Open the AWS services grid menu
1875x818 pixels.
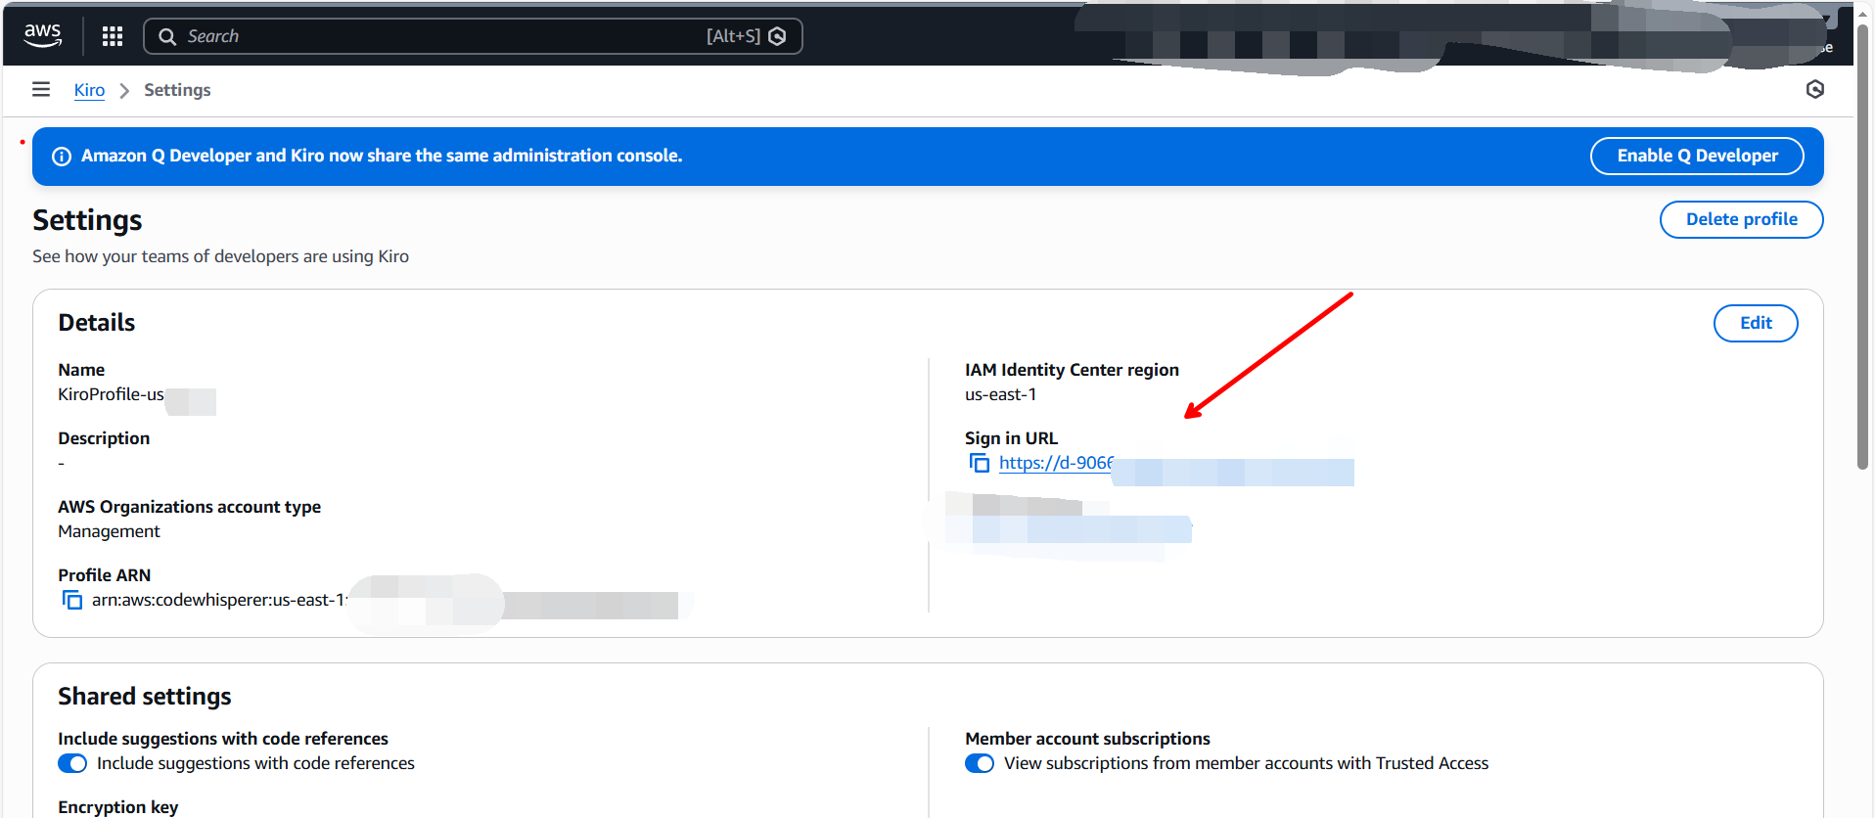113,36
